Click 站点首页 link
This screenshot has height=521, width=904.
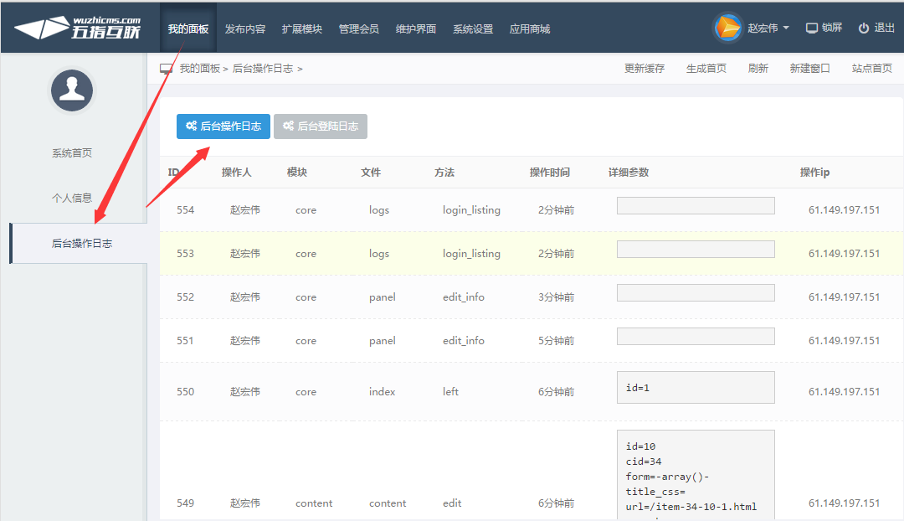pos(871,69)
